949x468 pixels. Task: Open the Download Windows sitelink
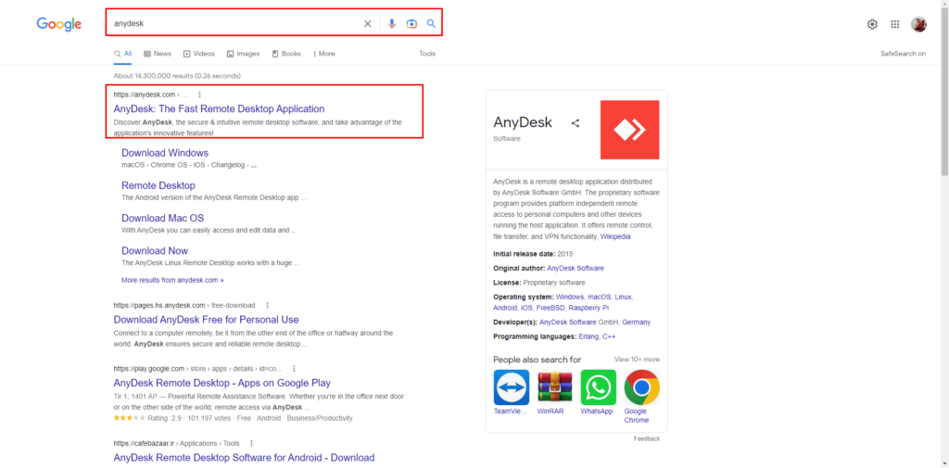coord(165,153)
